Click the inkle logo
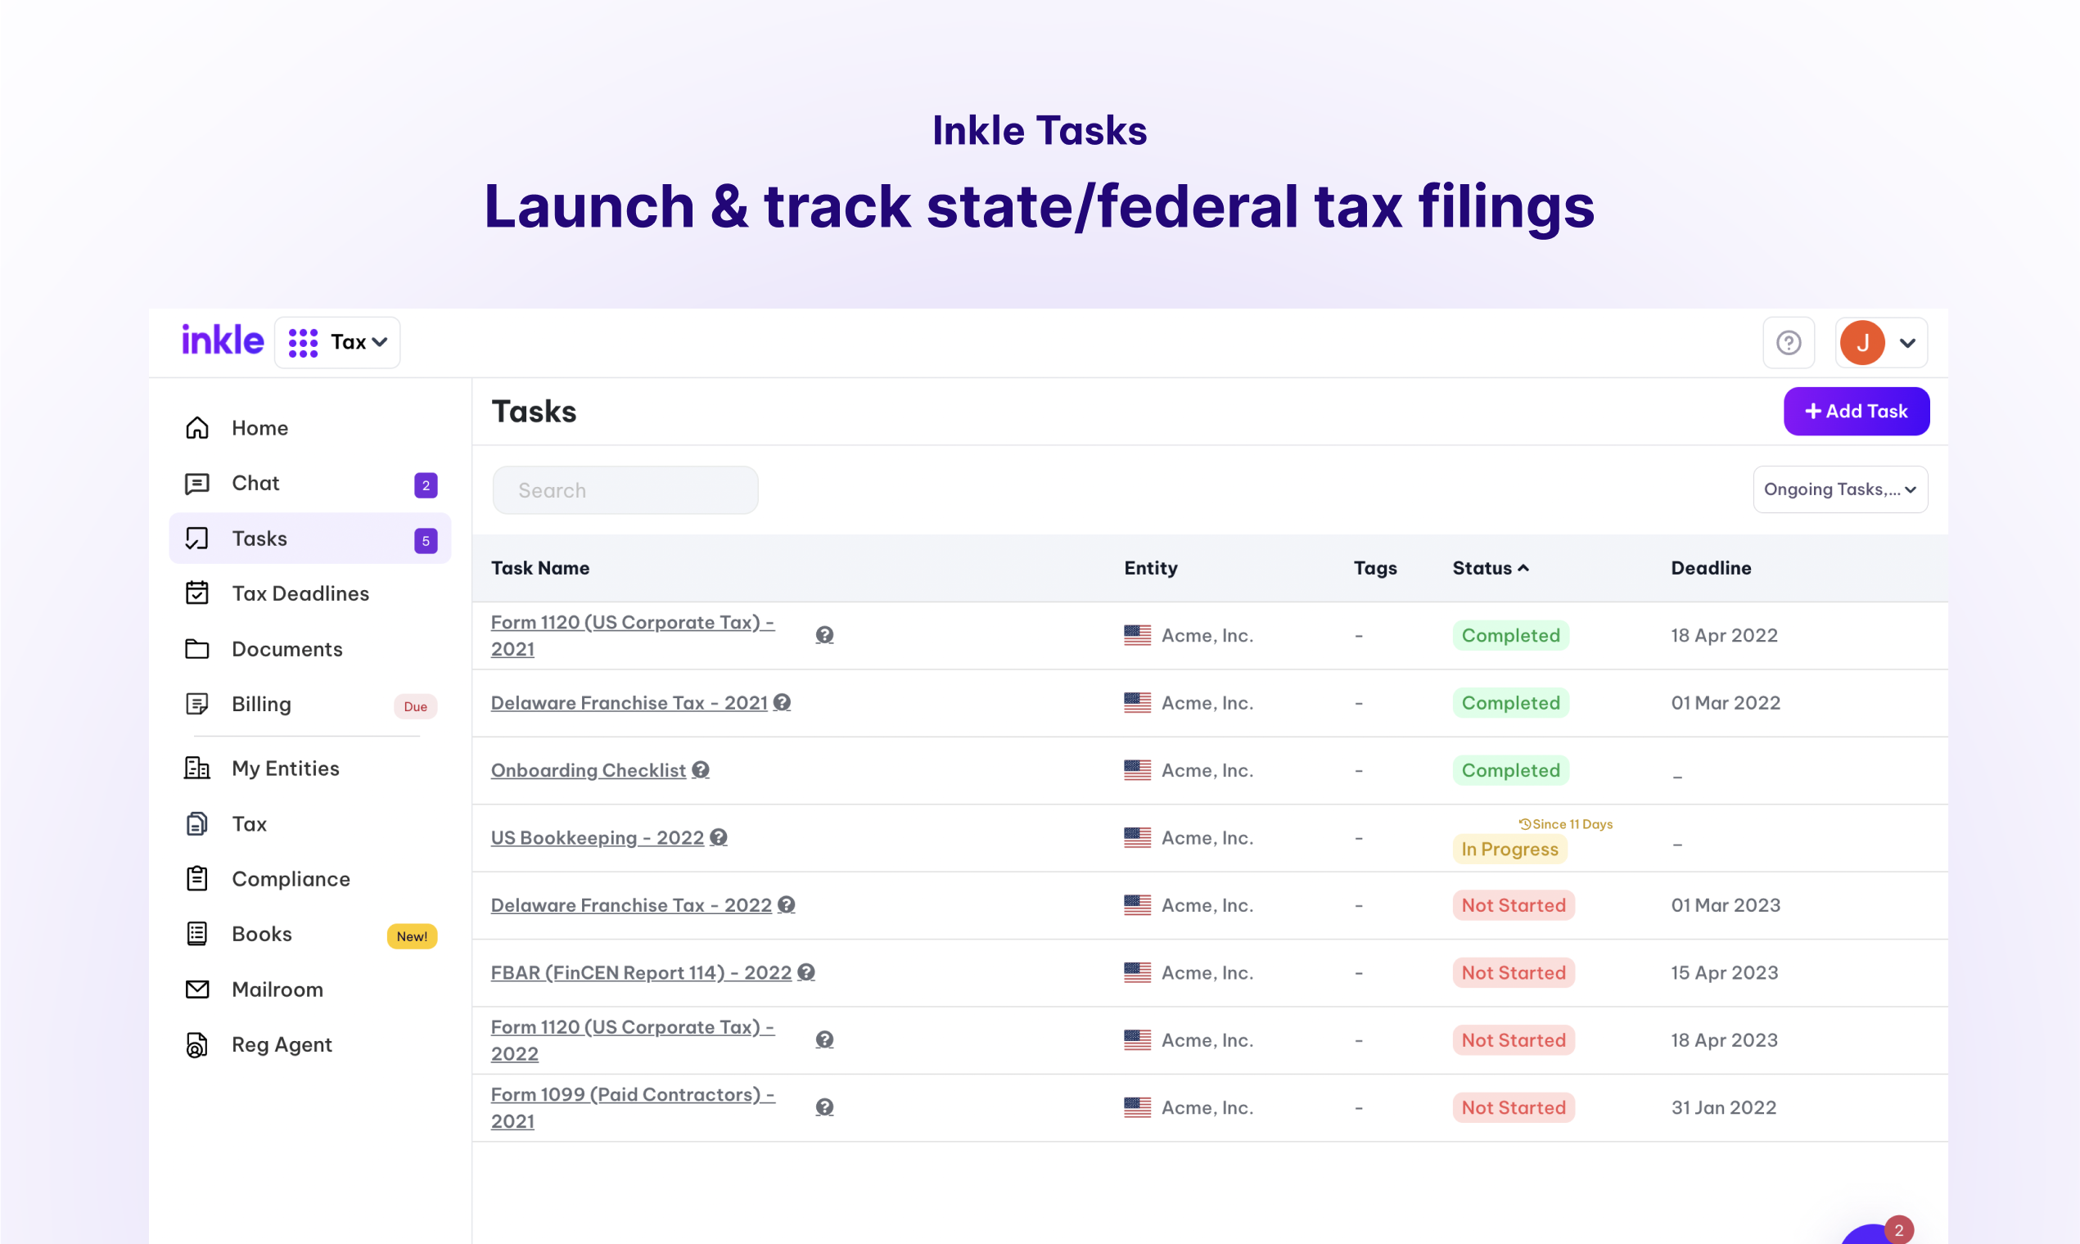Viewport: 2080px width, 1244px height. point(222,340)
